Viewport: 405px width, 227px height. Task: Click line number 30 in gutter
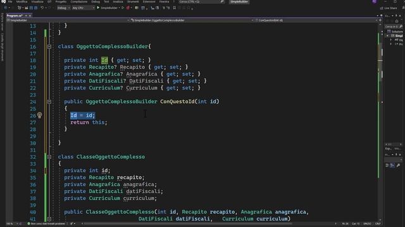tap(33, 143)
